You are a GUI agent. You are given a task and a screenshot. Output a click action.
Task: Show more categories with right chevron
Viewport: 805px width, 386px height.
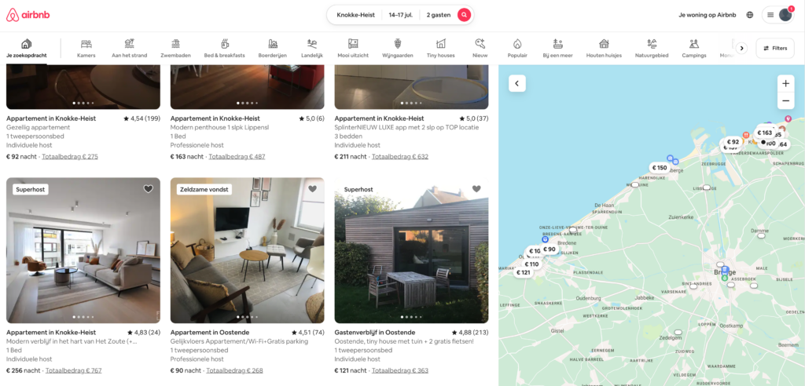[x=741, y=48]
